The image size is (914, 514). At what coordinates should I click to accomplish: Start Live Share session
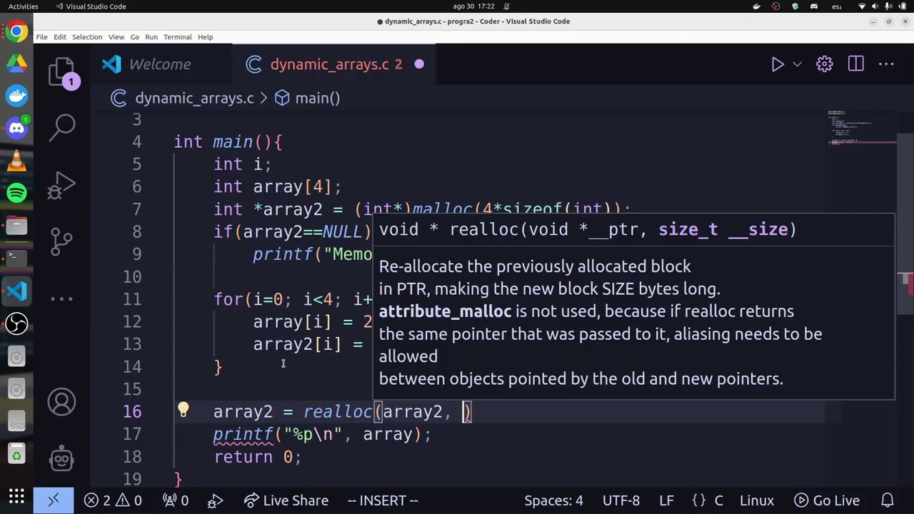point(286,500)
